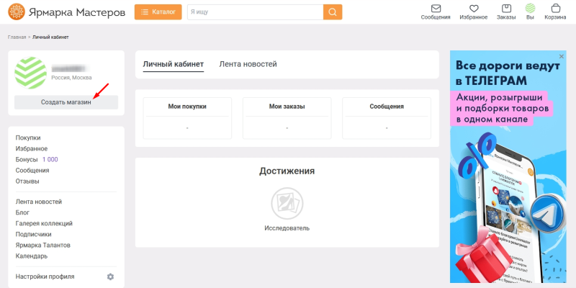Open Избранное in sidebar menu

point(32,148)
